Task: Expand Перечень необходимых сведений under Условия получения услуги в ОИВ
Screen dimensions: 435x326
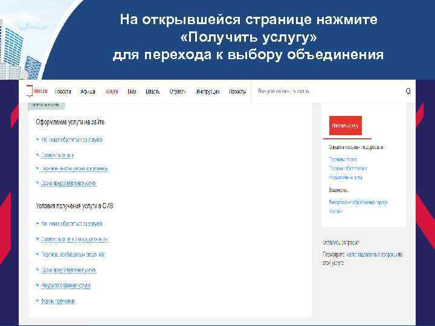Action: 73,254
